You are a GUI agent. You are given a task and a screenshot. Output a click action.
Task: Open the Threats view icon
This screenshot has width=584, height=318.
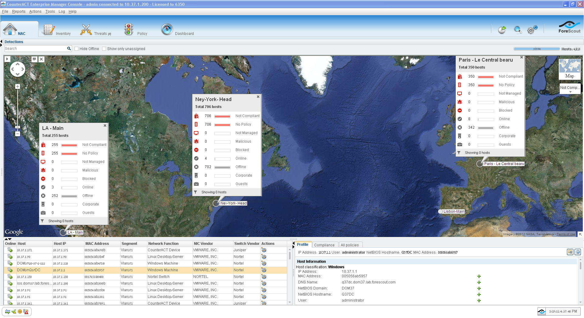[86, 30]
